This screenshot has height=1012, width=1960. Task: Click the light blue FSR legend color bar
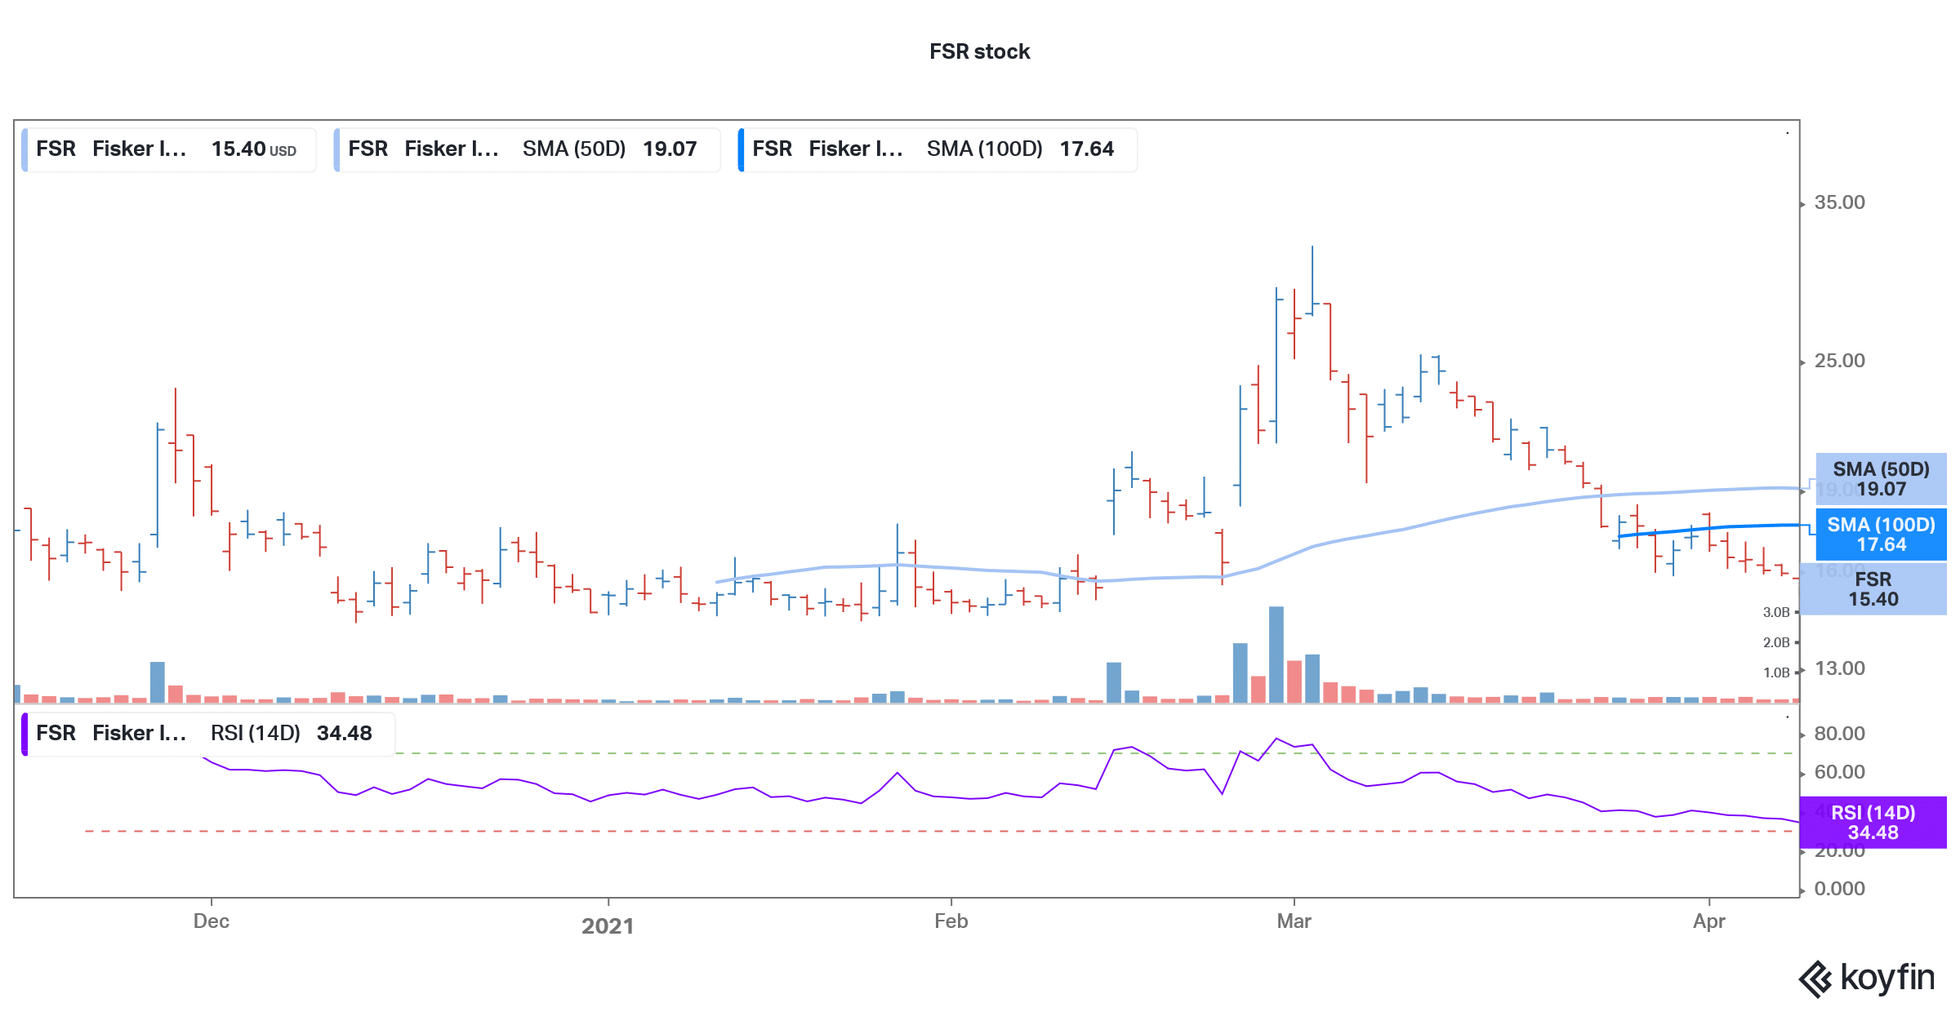tap(25, 149)
